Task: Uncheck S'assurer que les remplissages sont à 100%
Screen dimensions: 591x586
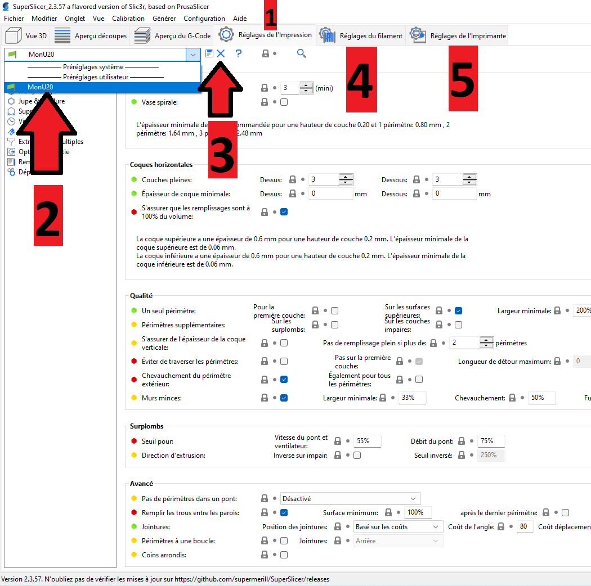Action: click(284, 212)
